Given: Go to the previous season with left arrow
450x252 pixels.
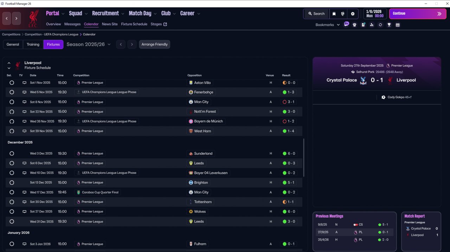Looking at the screenshot, I should (x=121, y=45).
